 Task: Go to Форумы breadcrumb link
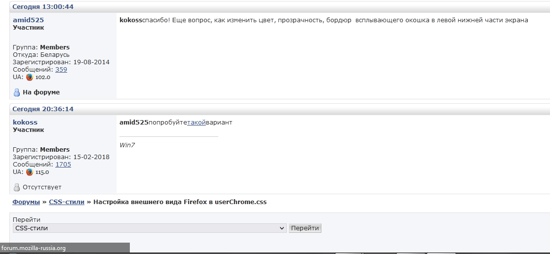coord(26,202)
